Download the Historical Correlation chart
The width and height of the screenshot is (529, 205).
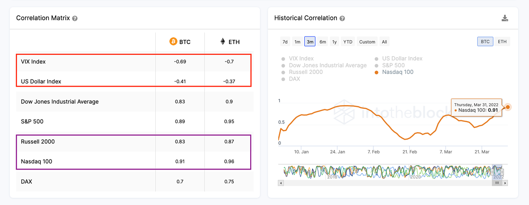click(505, 18)
